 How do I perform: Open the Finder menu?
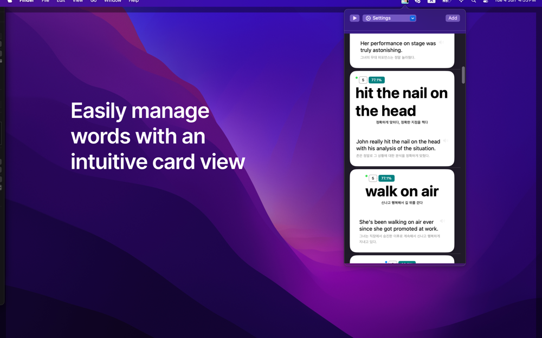click(x=26, y=2)
